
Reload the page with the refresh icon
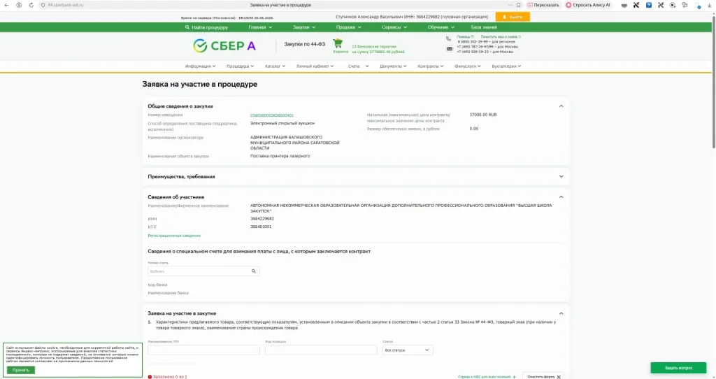point(31,5)
